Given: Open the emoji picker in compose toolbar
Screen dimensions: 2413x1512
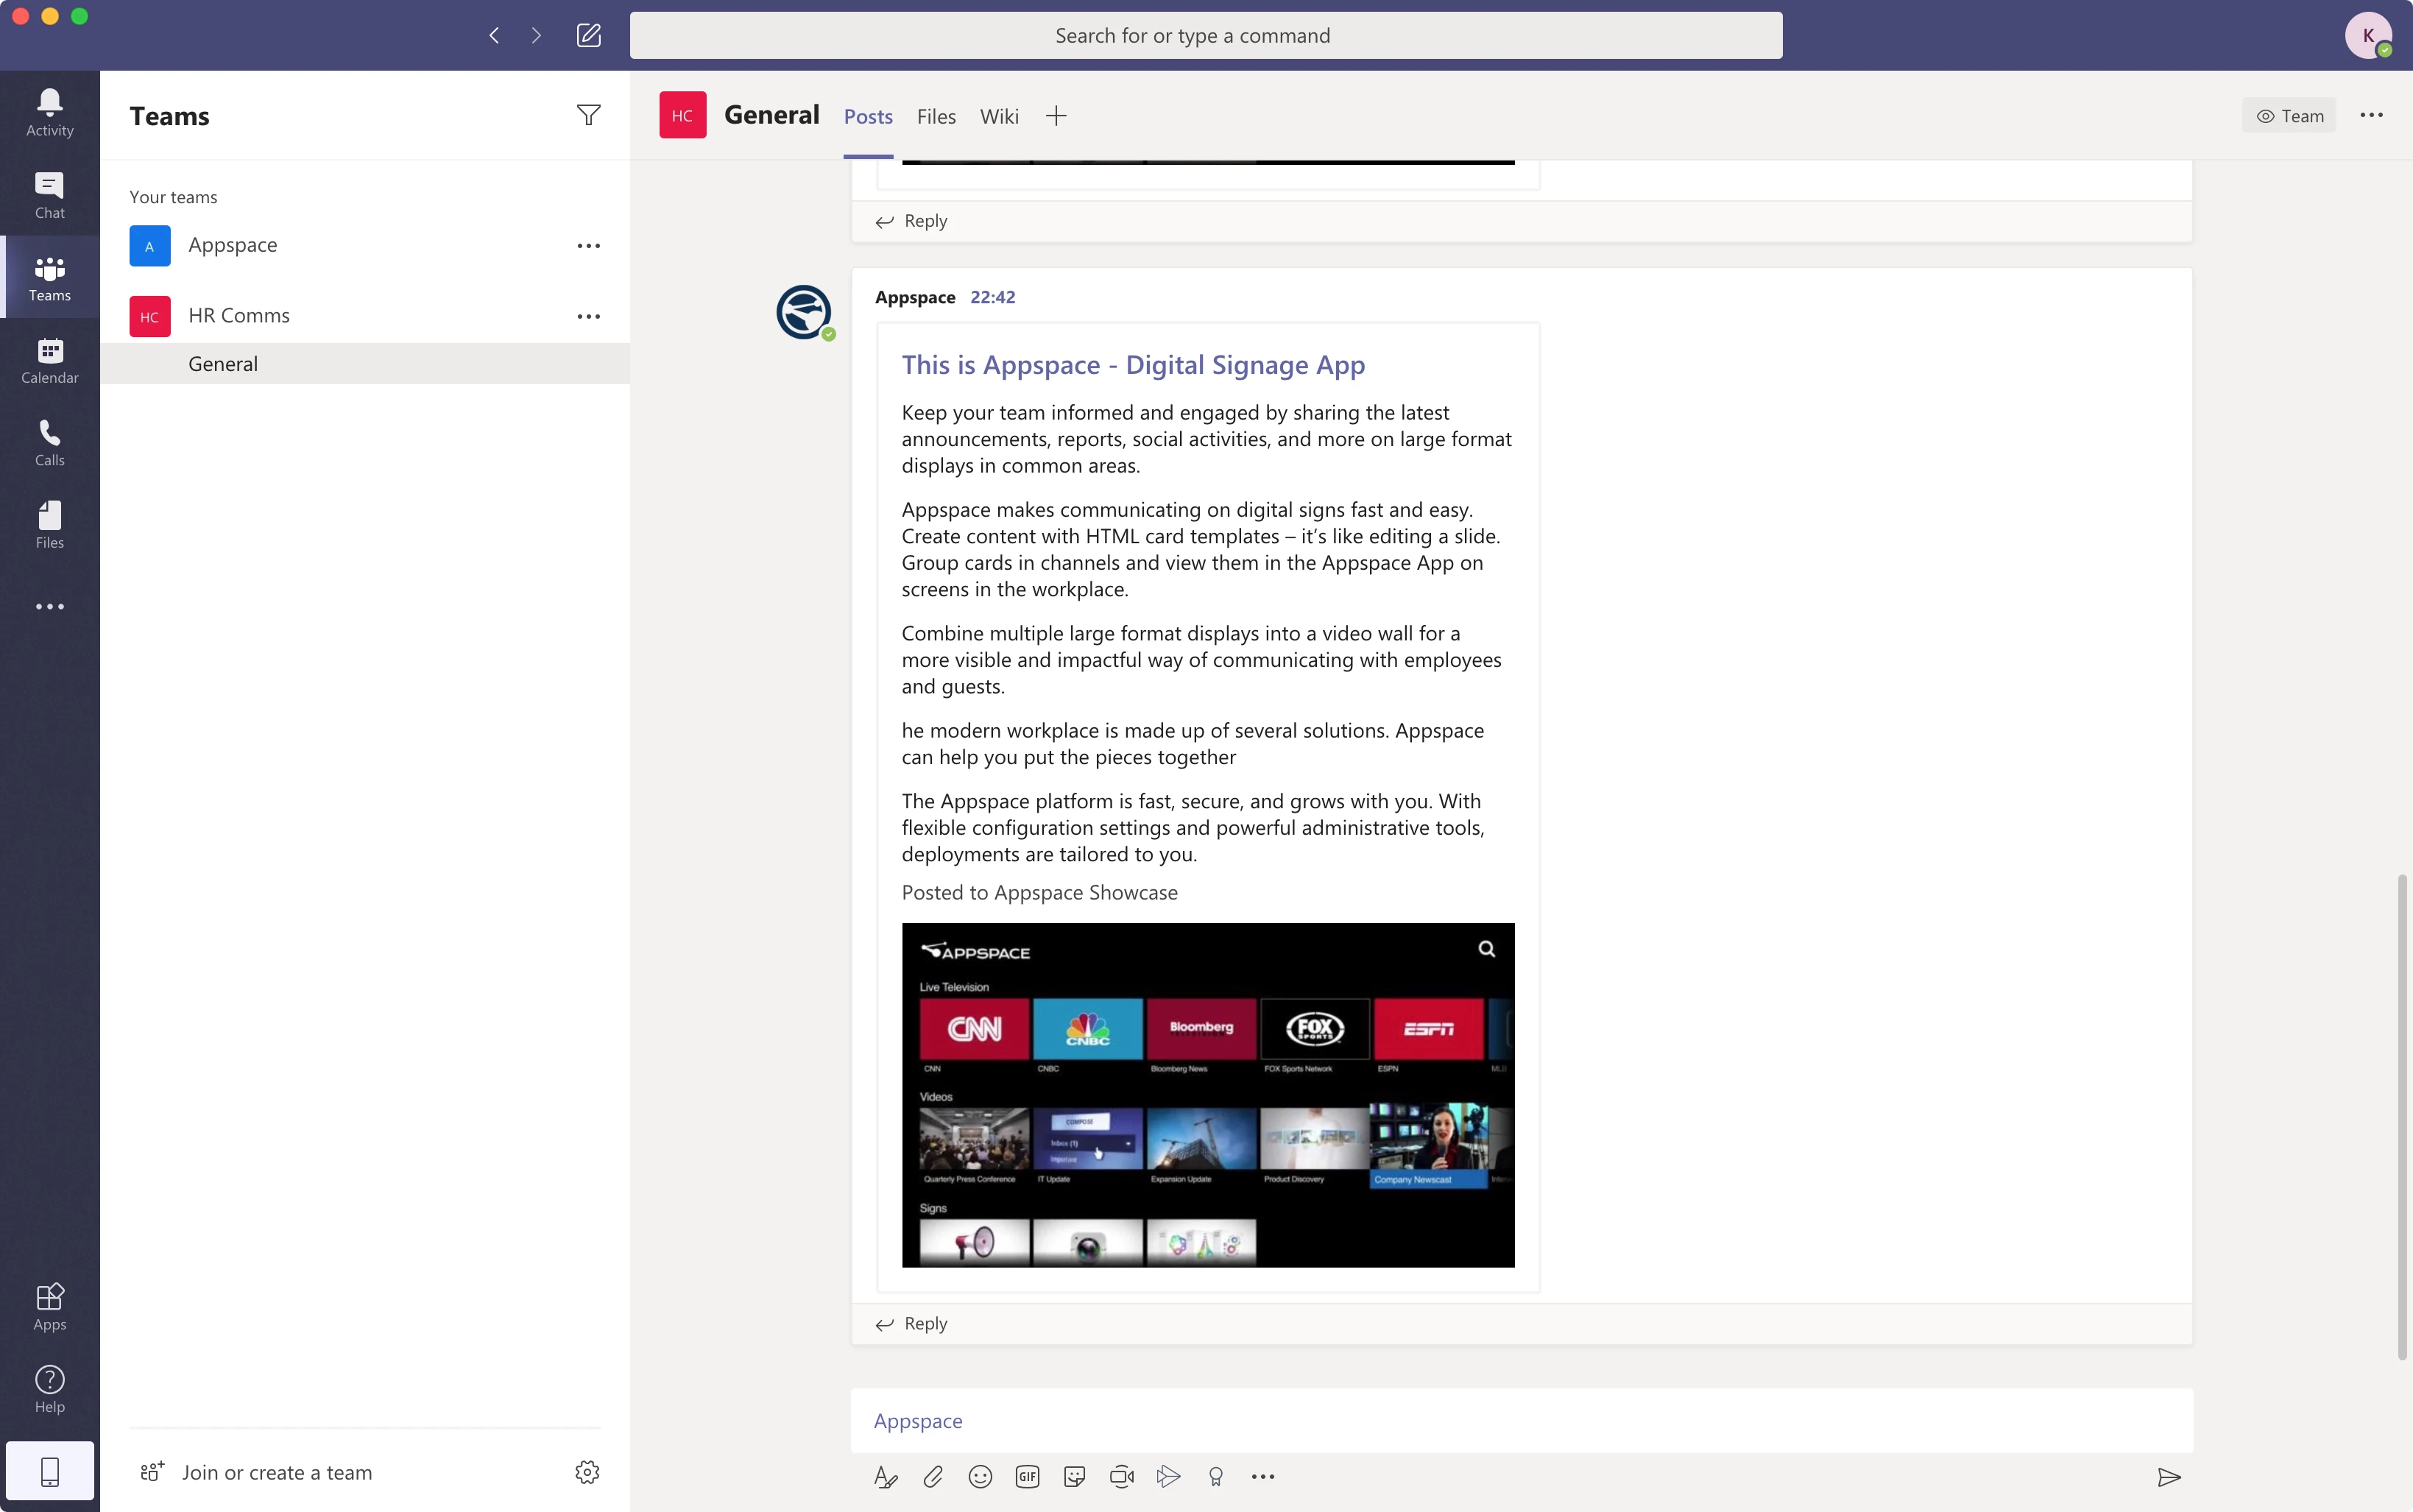Looking at the screenshot, I should coord(980,1476).
